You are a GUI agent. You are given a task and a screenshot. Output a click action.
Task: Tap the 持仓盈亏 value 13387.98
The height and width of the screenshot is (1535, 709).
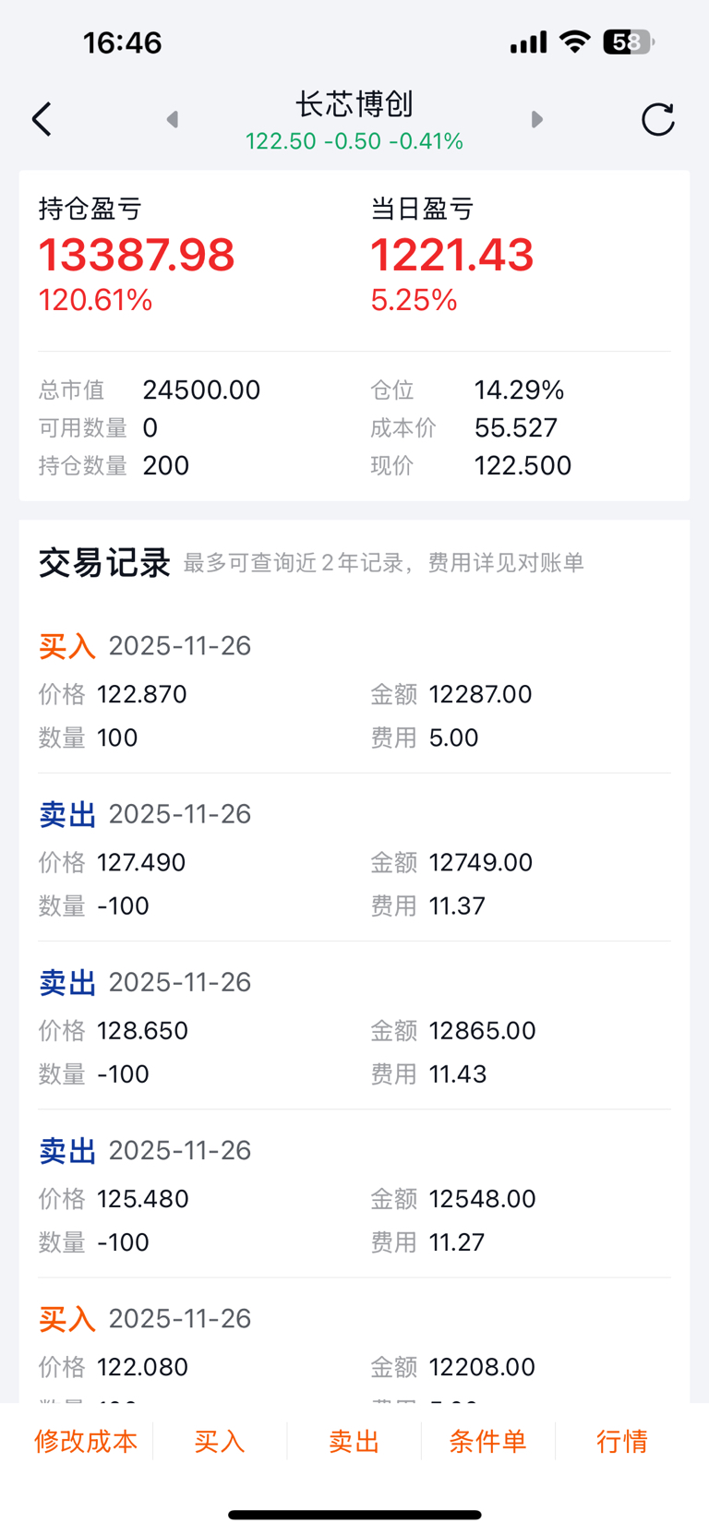pos(137,256)
